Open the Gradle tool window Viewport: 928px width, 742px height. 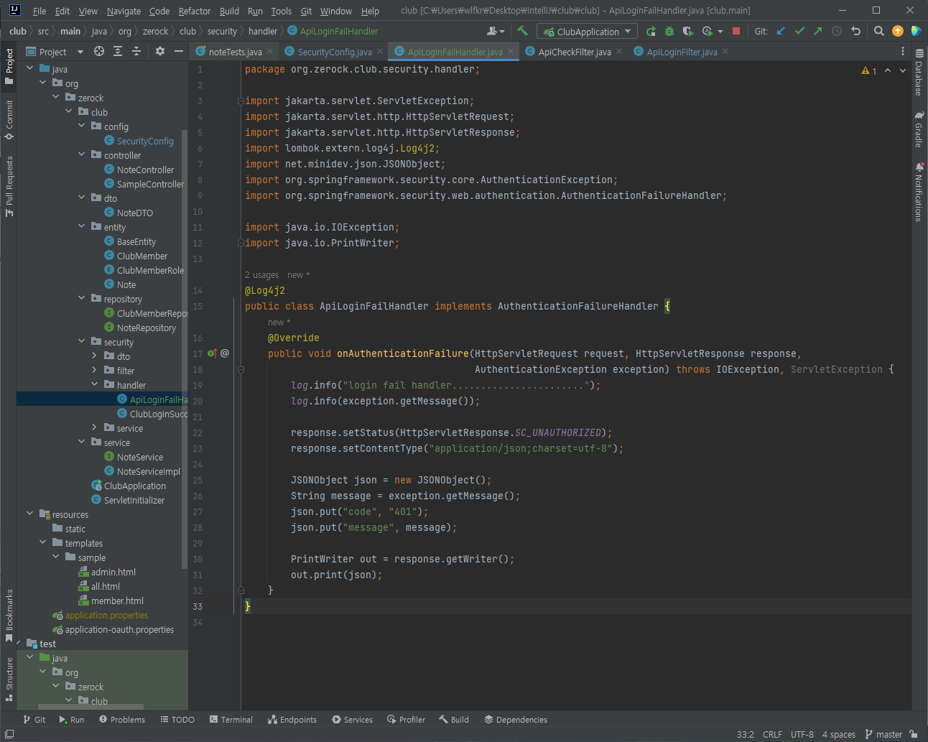coord(919,129)
